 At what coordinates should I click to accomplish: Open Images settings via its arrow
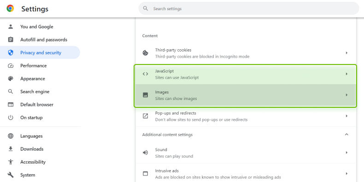pyautogui.click(x=346, y=95)
